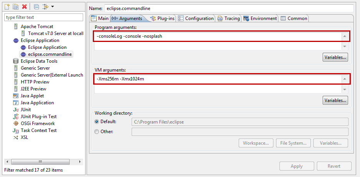
Task: Click the Duplicate launch configuration icon
Action: click(16, 7)
